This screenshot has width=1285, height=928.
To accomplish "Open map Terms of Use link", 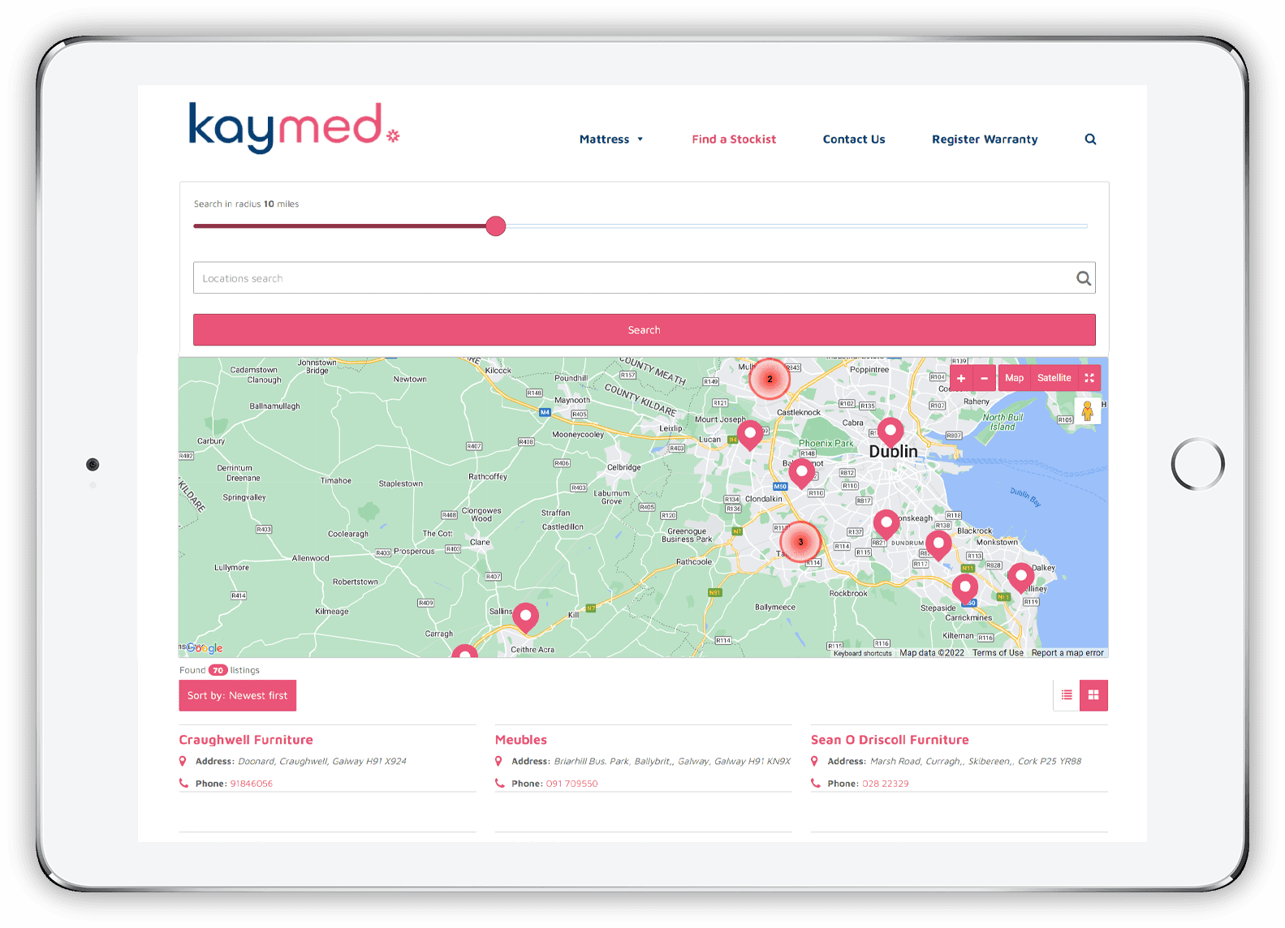I will pyautogui.click(x=998, y=653).
